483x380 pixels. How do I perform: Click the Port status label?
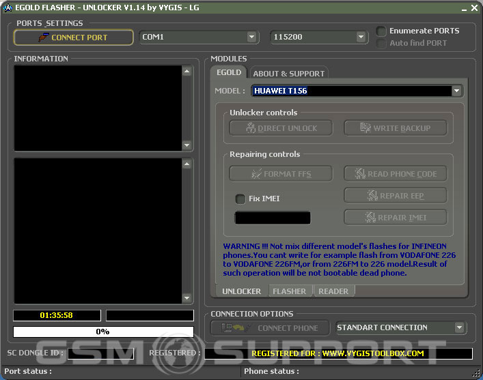28,371
